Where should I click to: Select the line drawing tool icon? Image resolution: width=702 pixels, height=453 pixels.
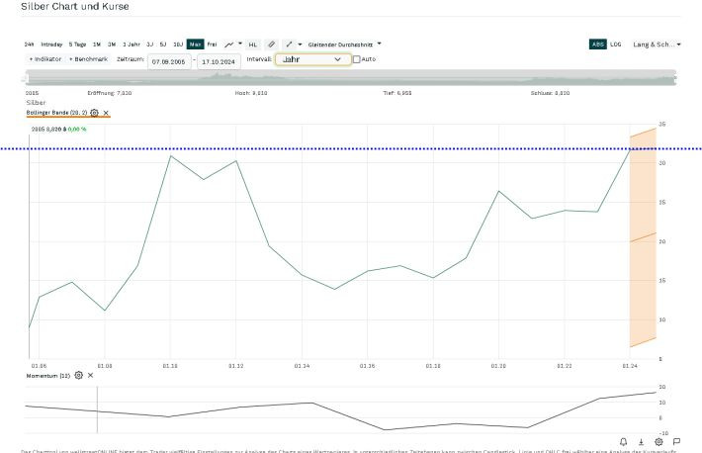(x=289, y=45)
